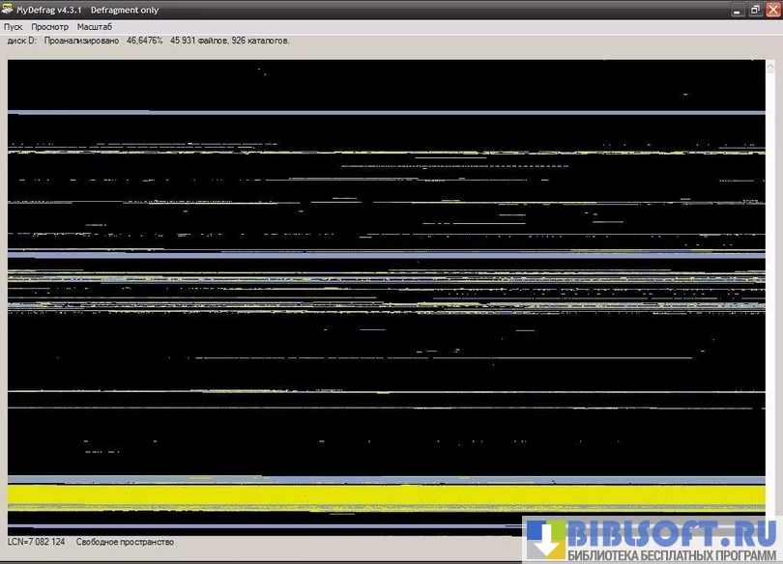Click the Проанализировано status text
Screen dimensions: 783x564
82,41
